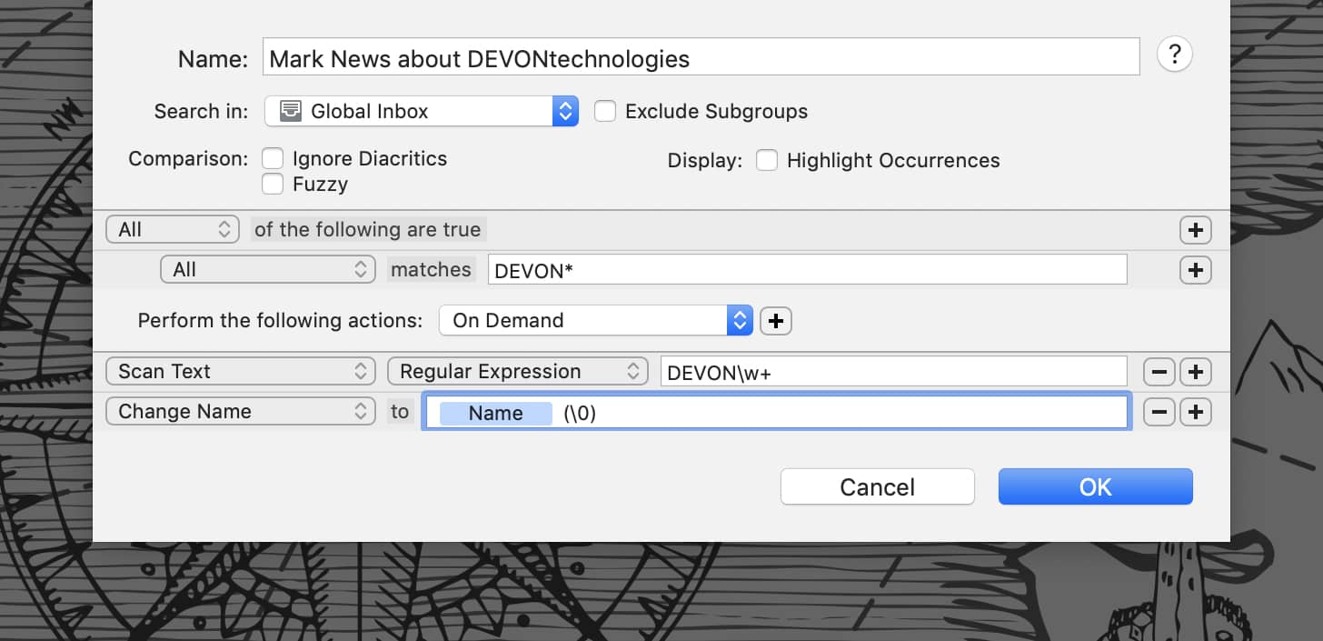Remove the Scan Text action
The image size is (1323, 641).
[1159, 372]
